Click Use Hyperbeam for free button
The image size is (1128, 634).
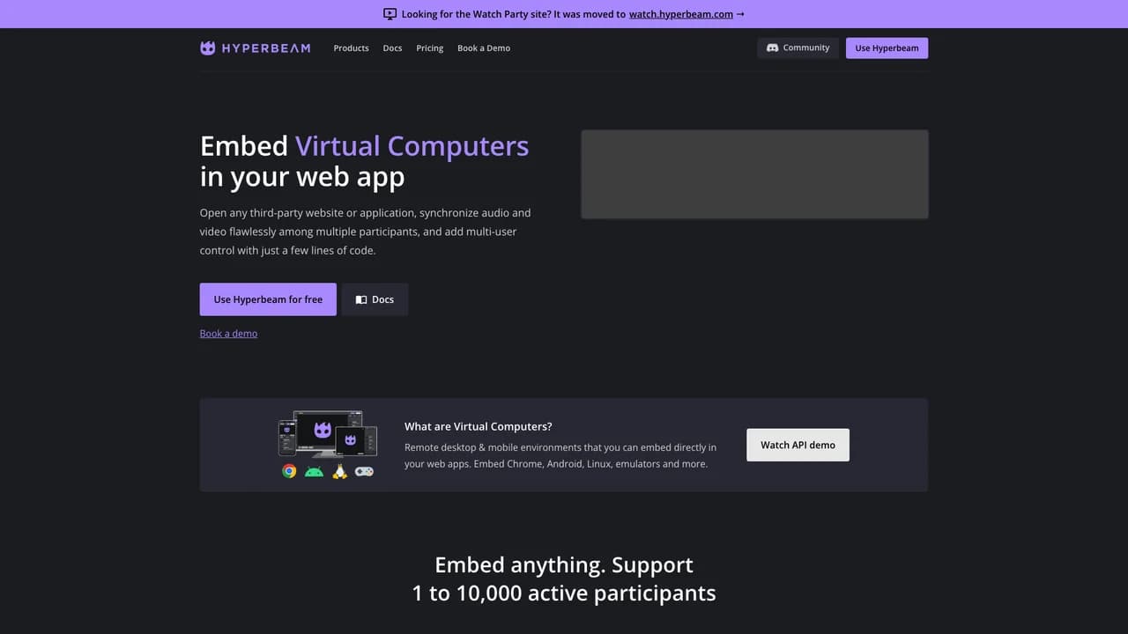(x=268, y=299)
